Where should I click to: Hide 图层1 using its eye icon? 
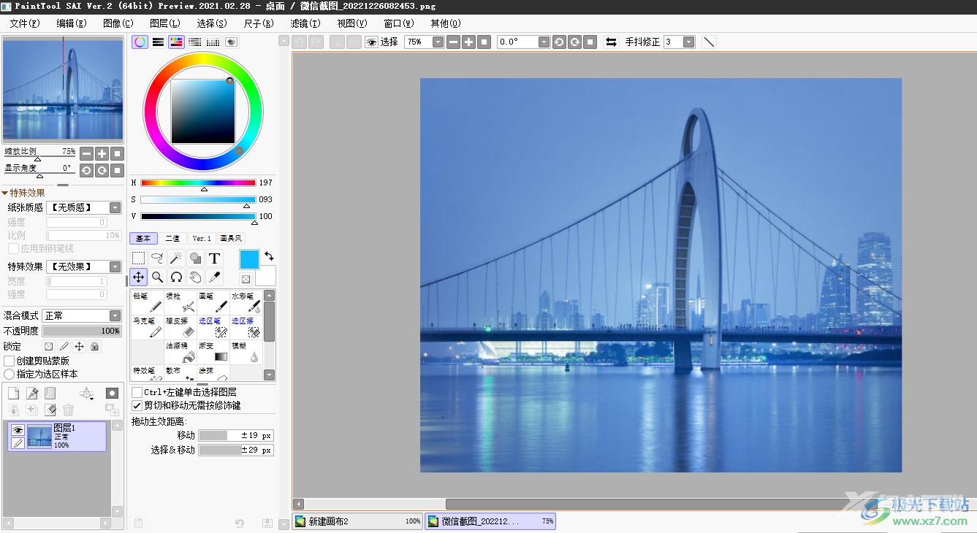click(x=18, y=430)
